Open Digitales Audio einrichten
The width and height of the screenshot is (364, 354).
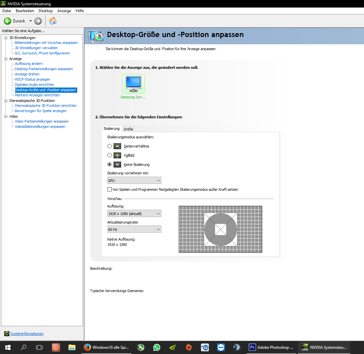pos(35,85)
